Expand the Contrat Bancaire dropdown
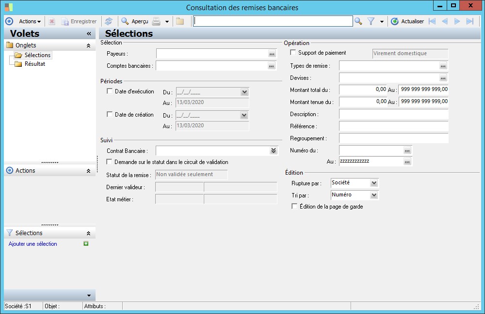Viewport: 485px width, 314px height. pyautogui.click(x=274, y=151)
